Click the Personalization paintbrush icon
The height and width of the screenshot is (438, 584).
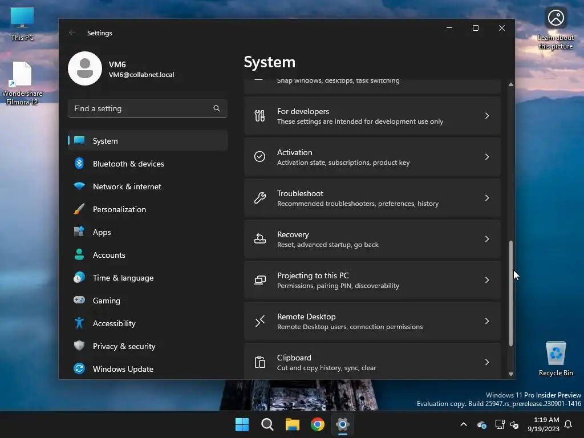click(79, 209)
